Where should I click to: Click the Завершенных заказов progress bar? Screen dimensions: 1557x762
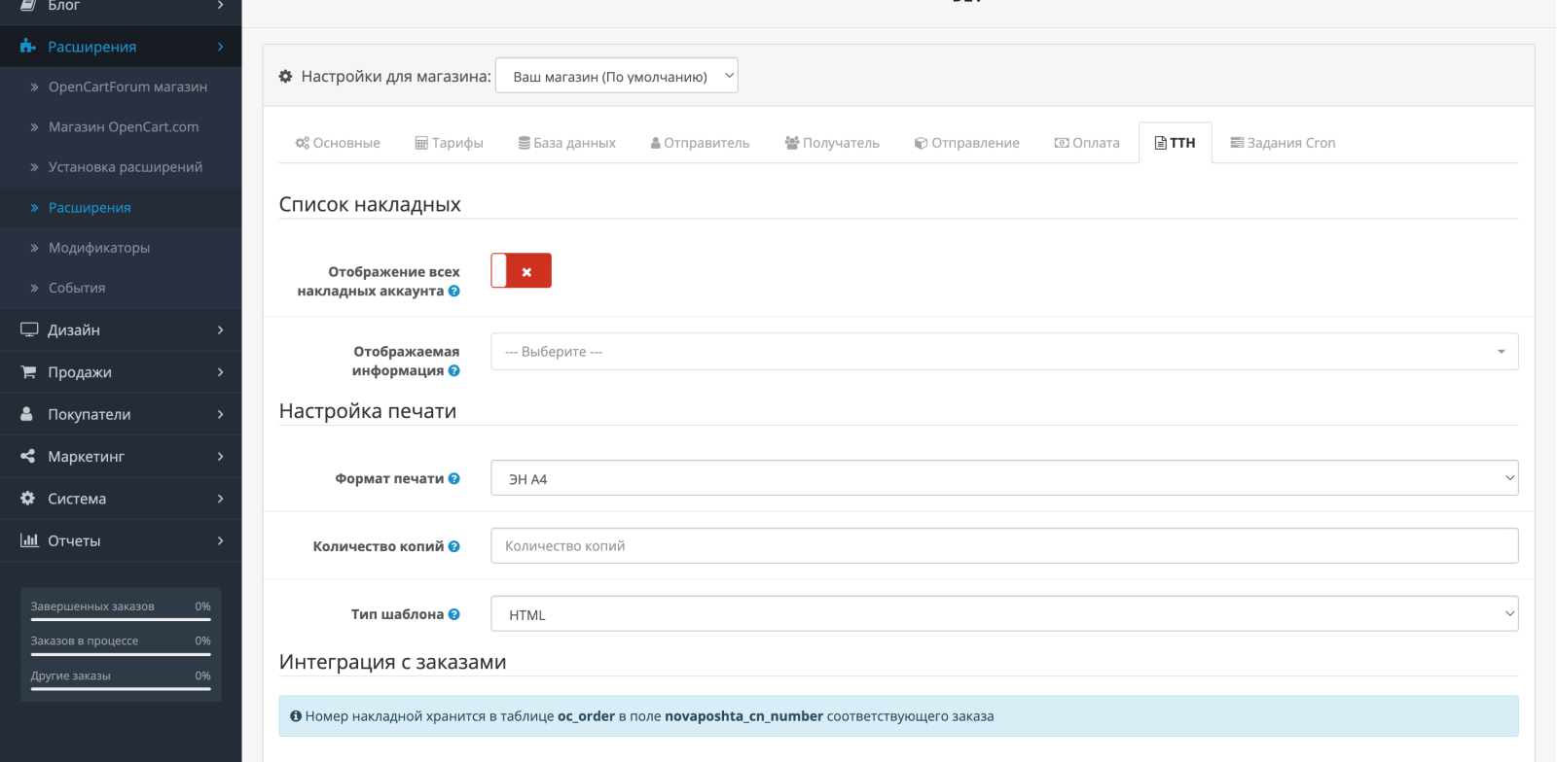pyautogui.click(x=121, y=619)
